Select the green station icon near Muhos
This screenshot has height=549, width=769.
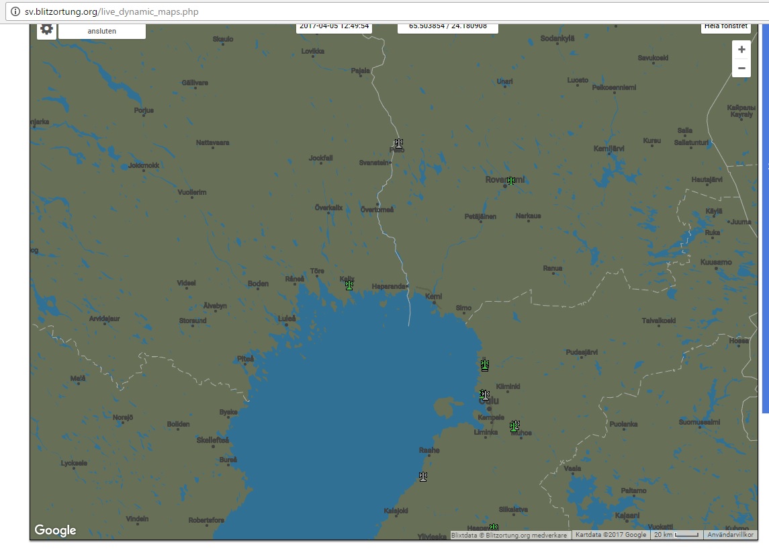(x=514, y=425)
